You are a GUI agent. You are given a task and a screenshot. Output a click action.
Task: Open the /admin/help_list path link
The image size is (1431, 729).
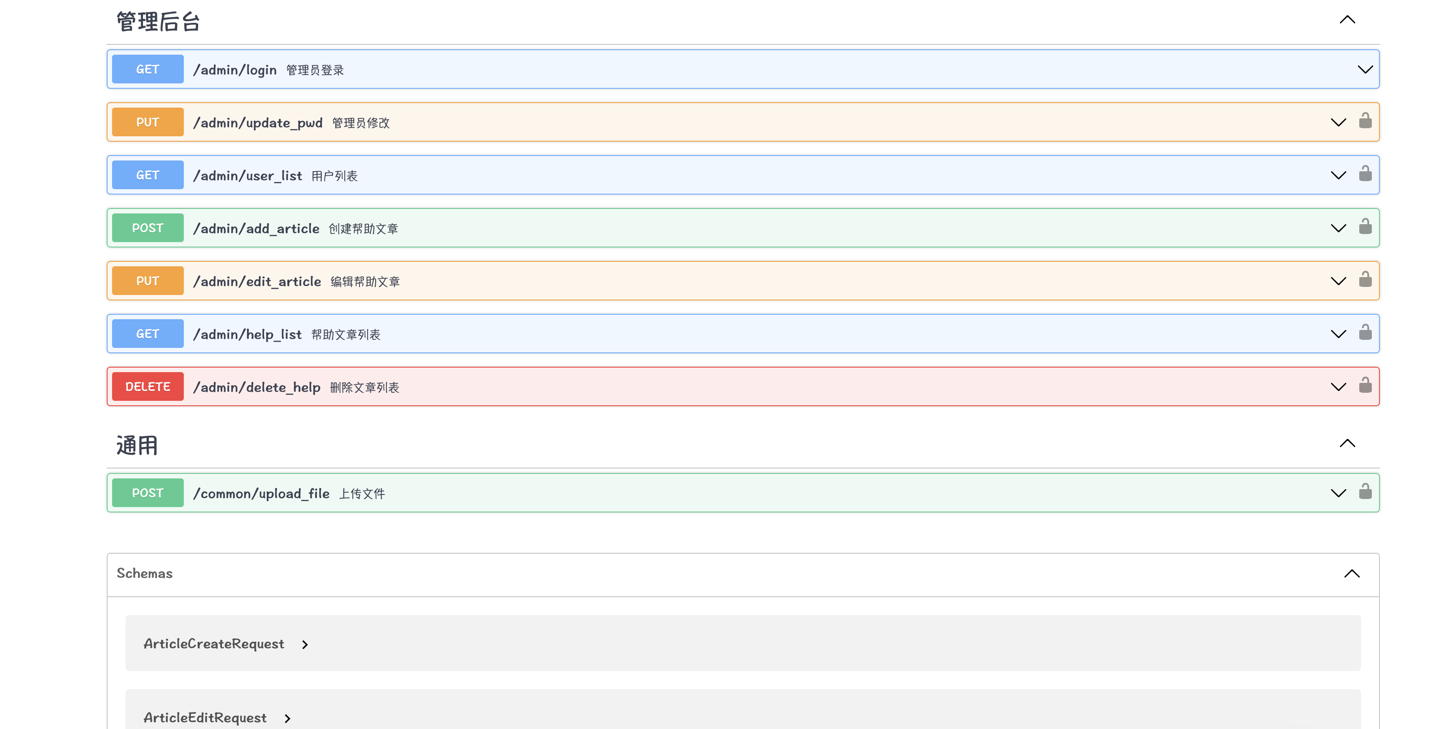(247, 334)
